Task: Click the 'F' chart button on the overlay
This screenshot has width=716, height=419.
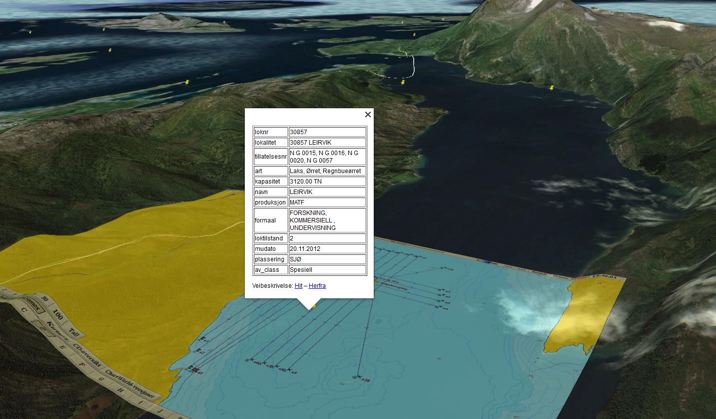Action: pos(81,364)
